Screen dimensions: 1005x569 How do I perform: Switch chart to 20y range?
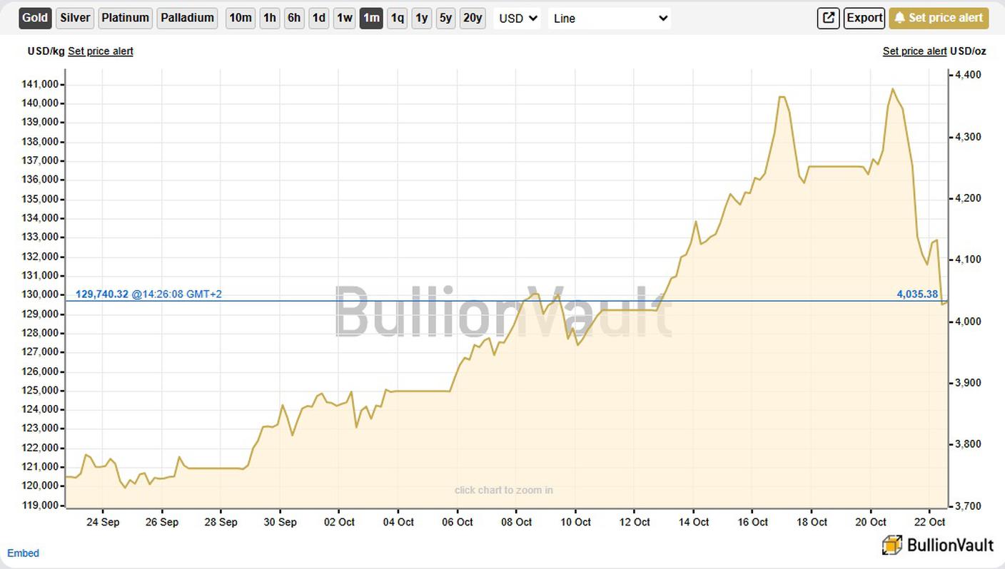click(x=473, y=18)
